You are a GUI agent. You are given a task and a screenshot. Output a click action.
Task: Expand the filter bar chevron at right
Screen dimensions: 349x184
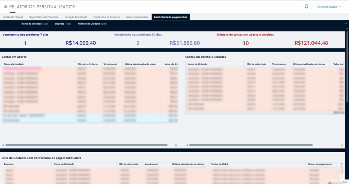pos(345,24)
